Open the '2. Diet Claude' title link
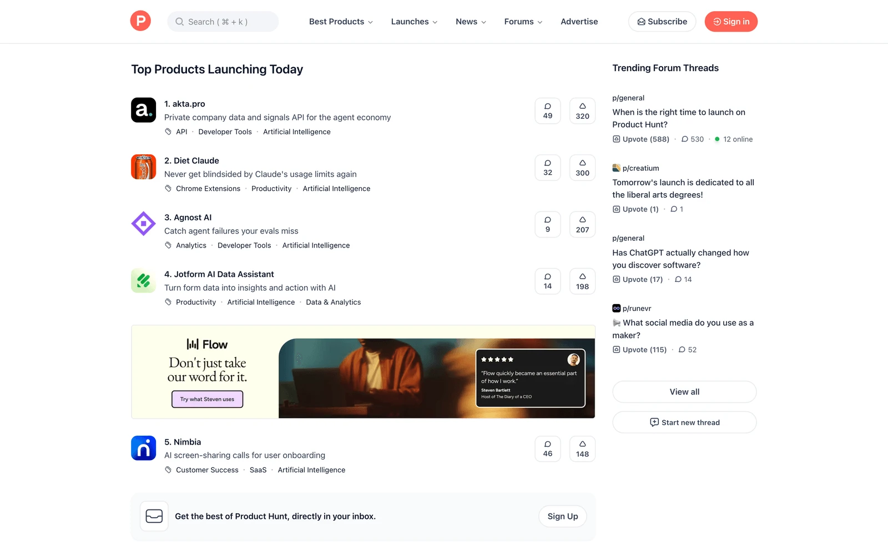The image size is (888, 555). [191, 160]
